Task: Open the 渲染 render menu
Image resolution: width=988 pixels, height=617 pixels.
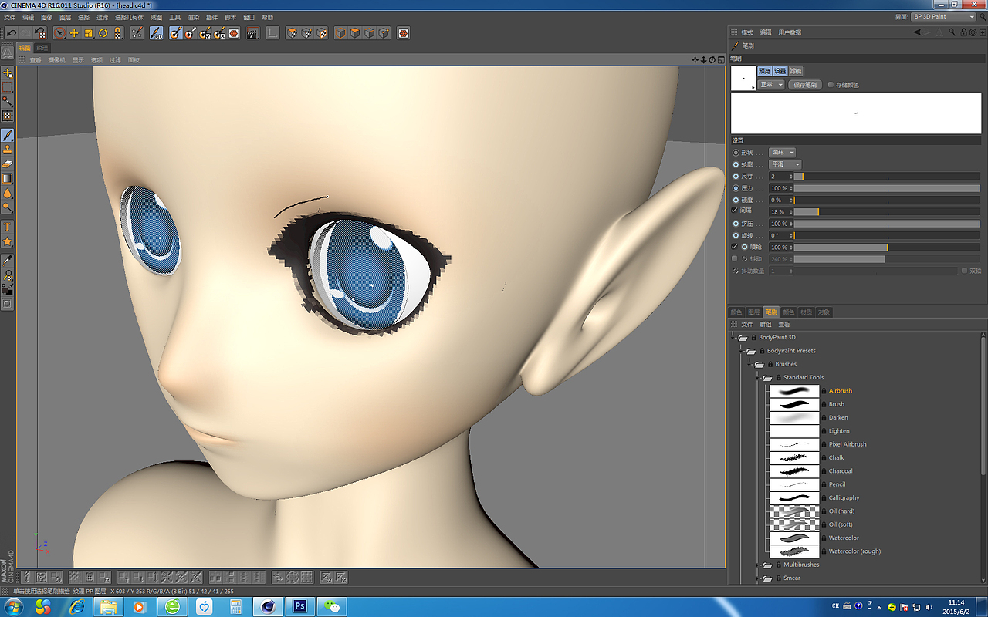Action: tap(193, 17)
